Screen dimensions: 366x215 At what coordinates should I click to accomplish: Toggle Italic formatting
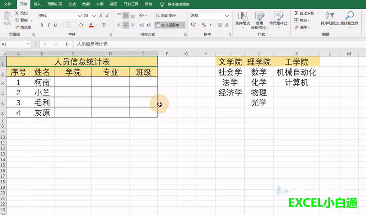pyautogui.click(x=48, y=25)
